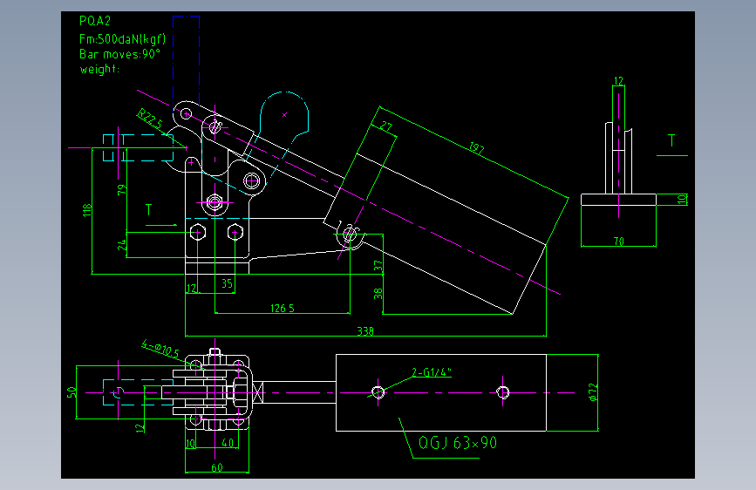Select the 37 vertical dimension

(378, 266)
